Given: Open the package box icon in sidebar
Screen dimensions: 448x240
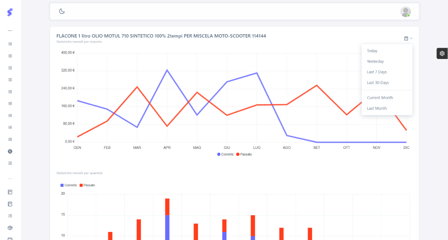Looking at the screenshot, I should [10, 228].
